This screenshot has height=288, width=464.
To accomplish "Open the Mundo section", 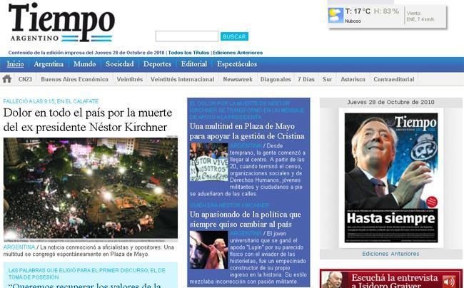I will [85, 64].
